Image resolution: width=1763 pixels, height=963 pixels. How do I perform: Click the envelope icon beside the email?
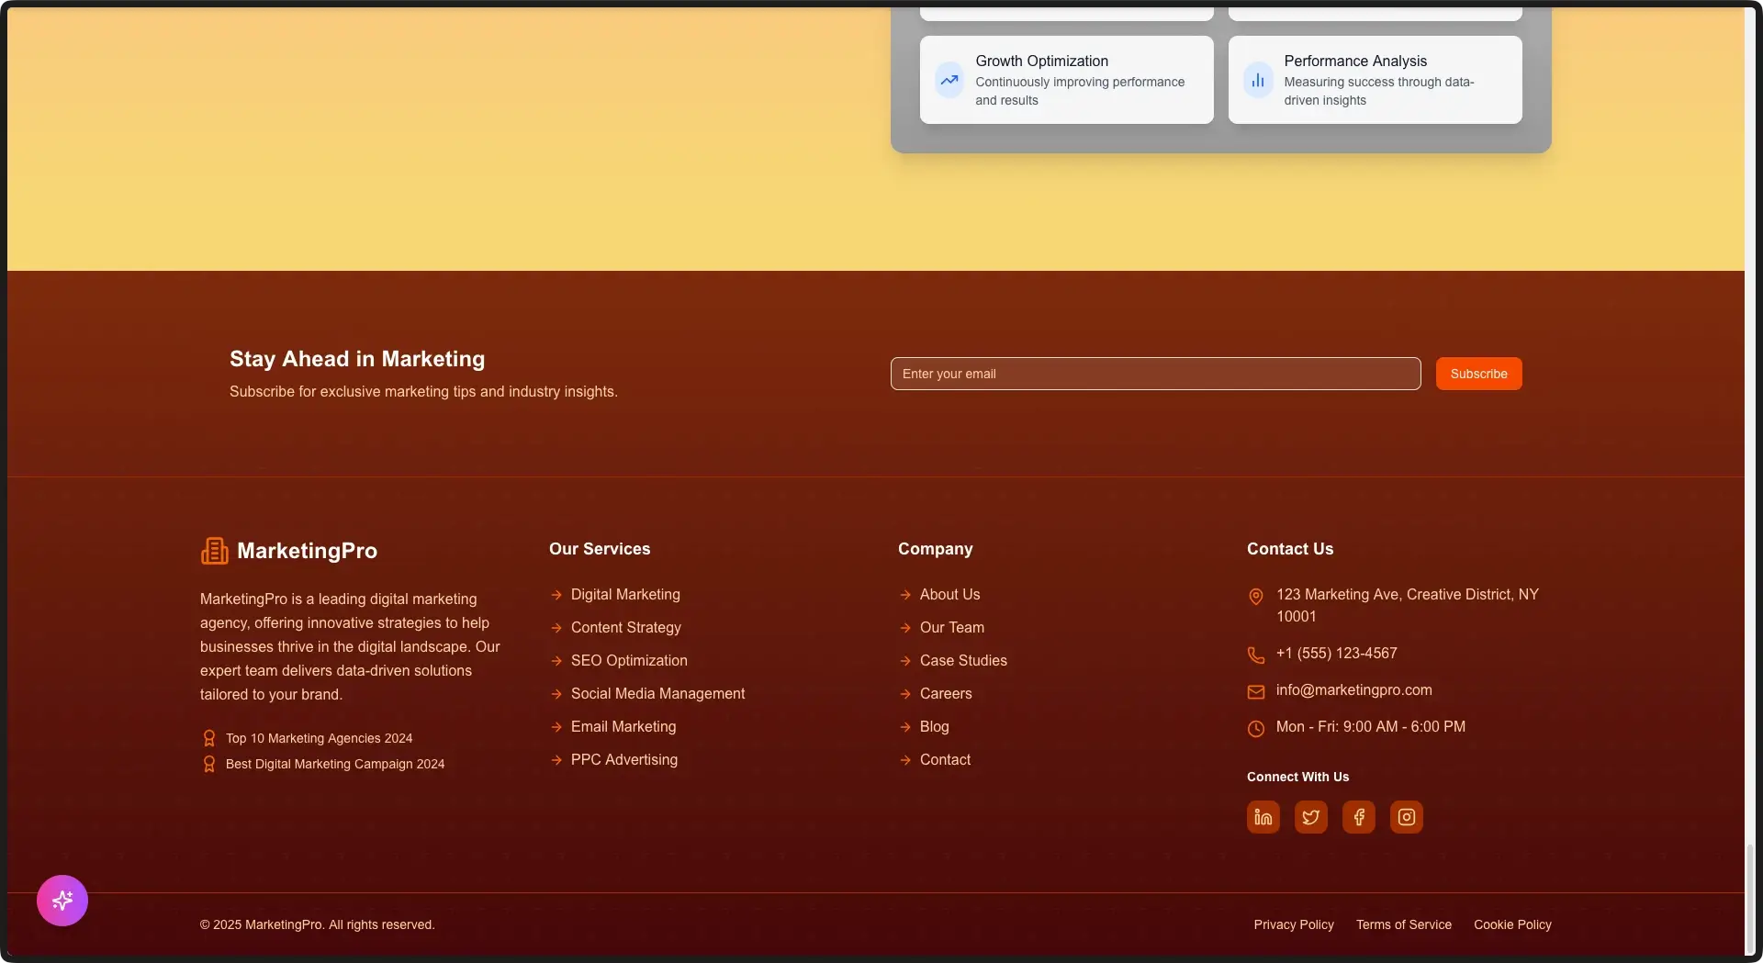coord(1256,691)
